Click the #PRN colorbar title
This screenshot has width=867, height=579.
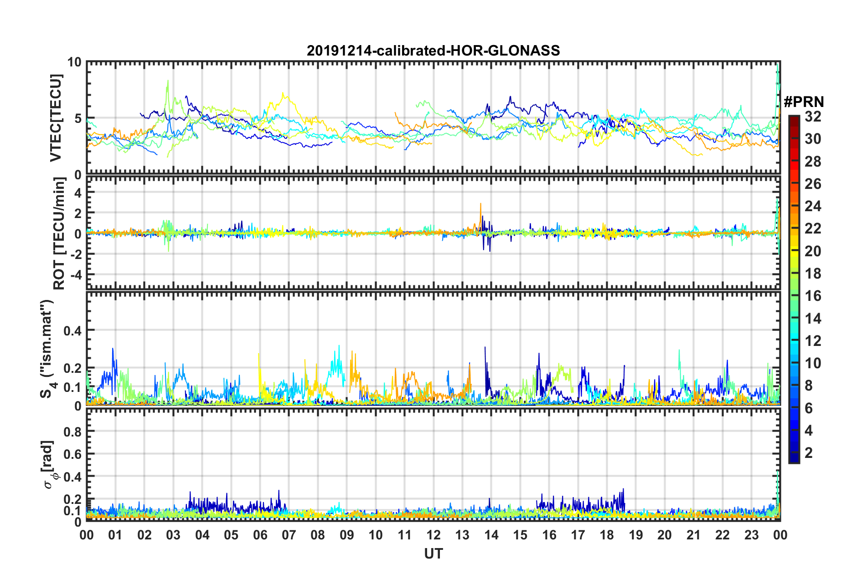(x=804, y=102)
